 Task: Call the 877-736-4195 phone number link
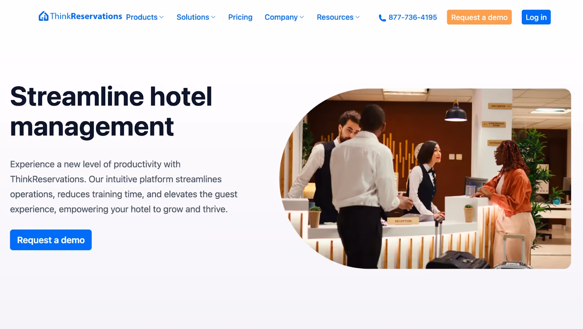(412, 17)
